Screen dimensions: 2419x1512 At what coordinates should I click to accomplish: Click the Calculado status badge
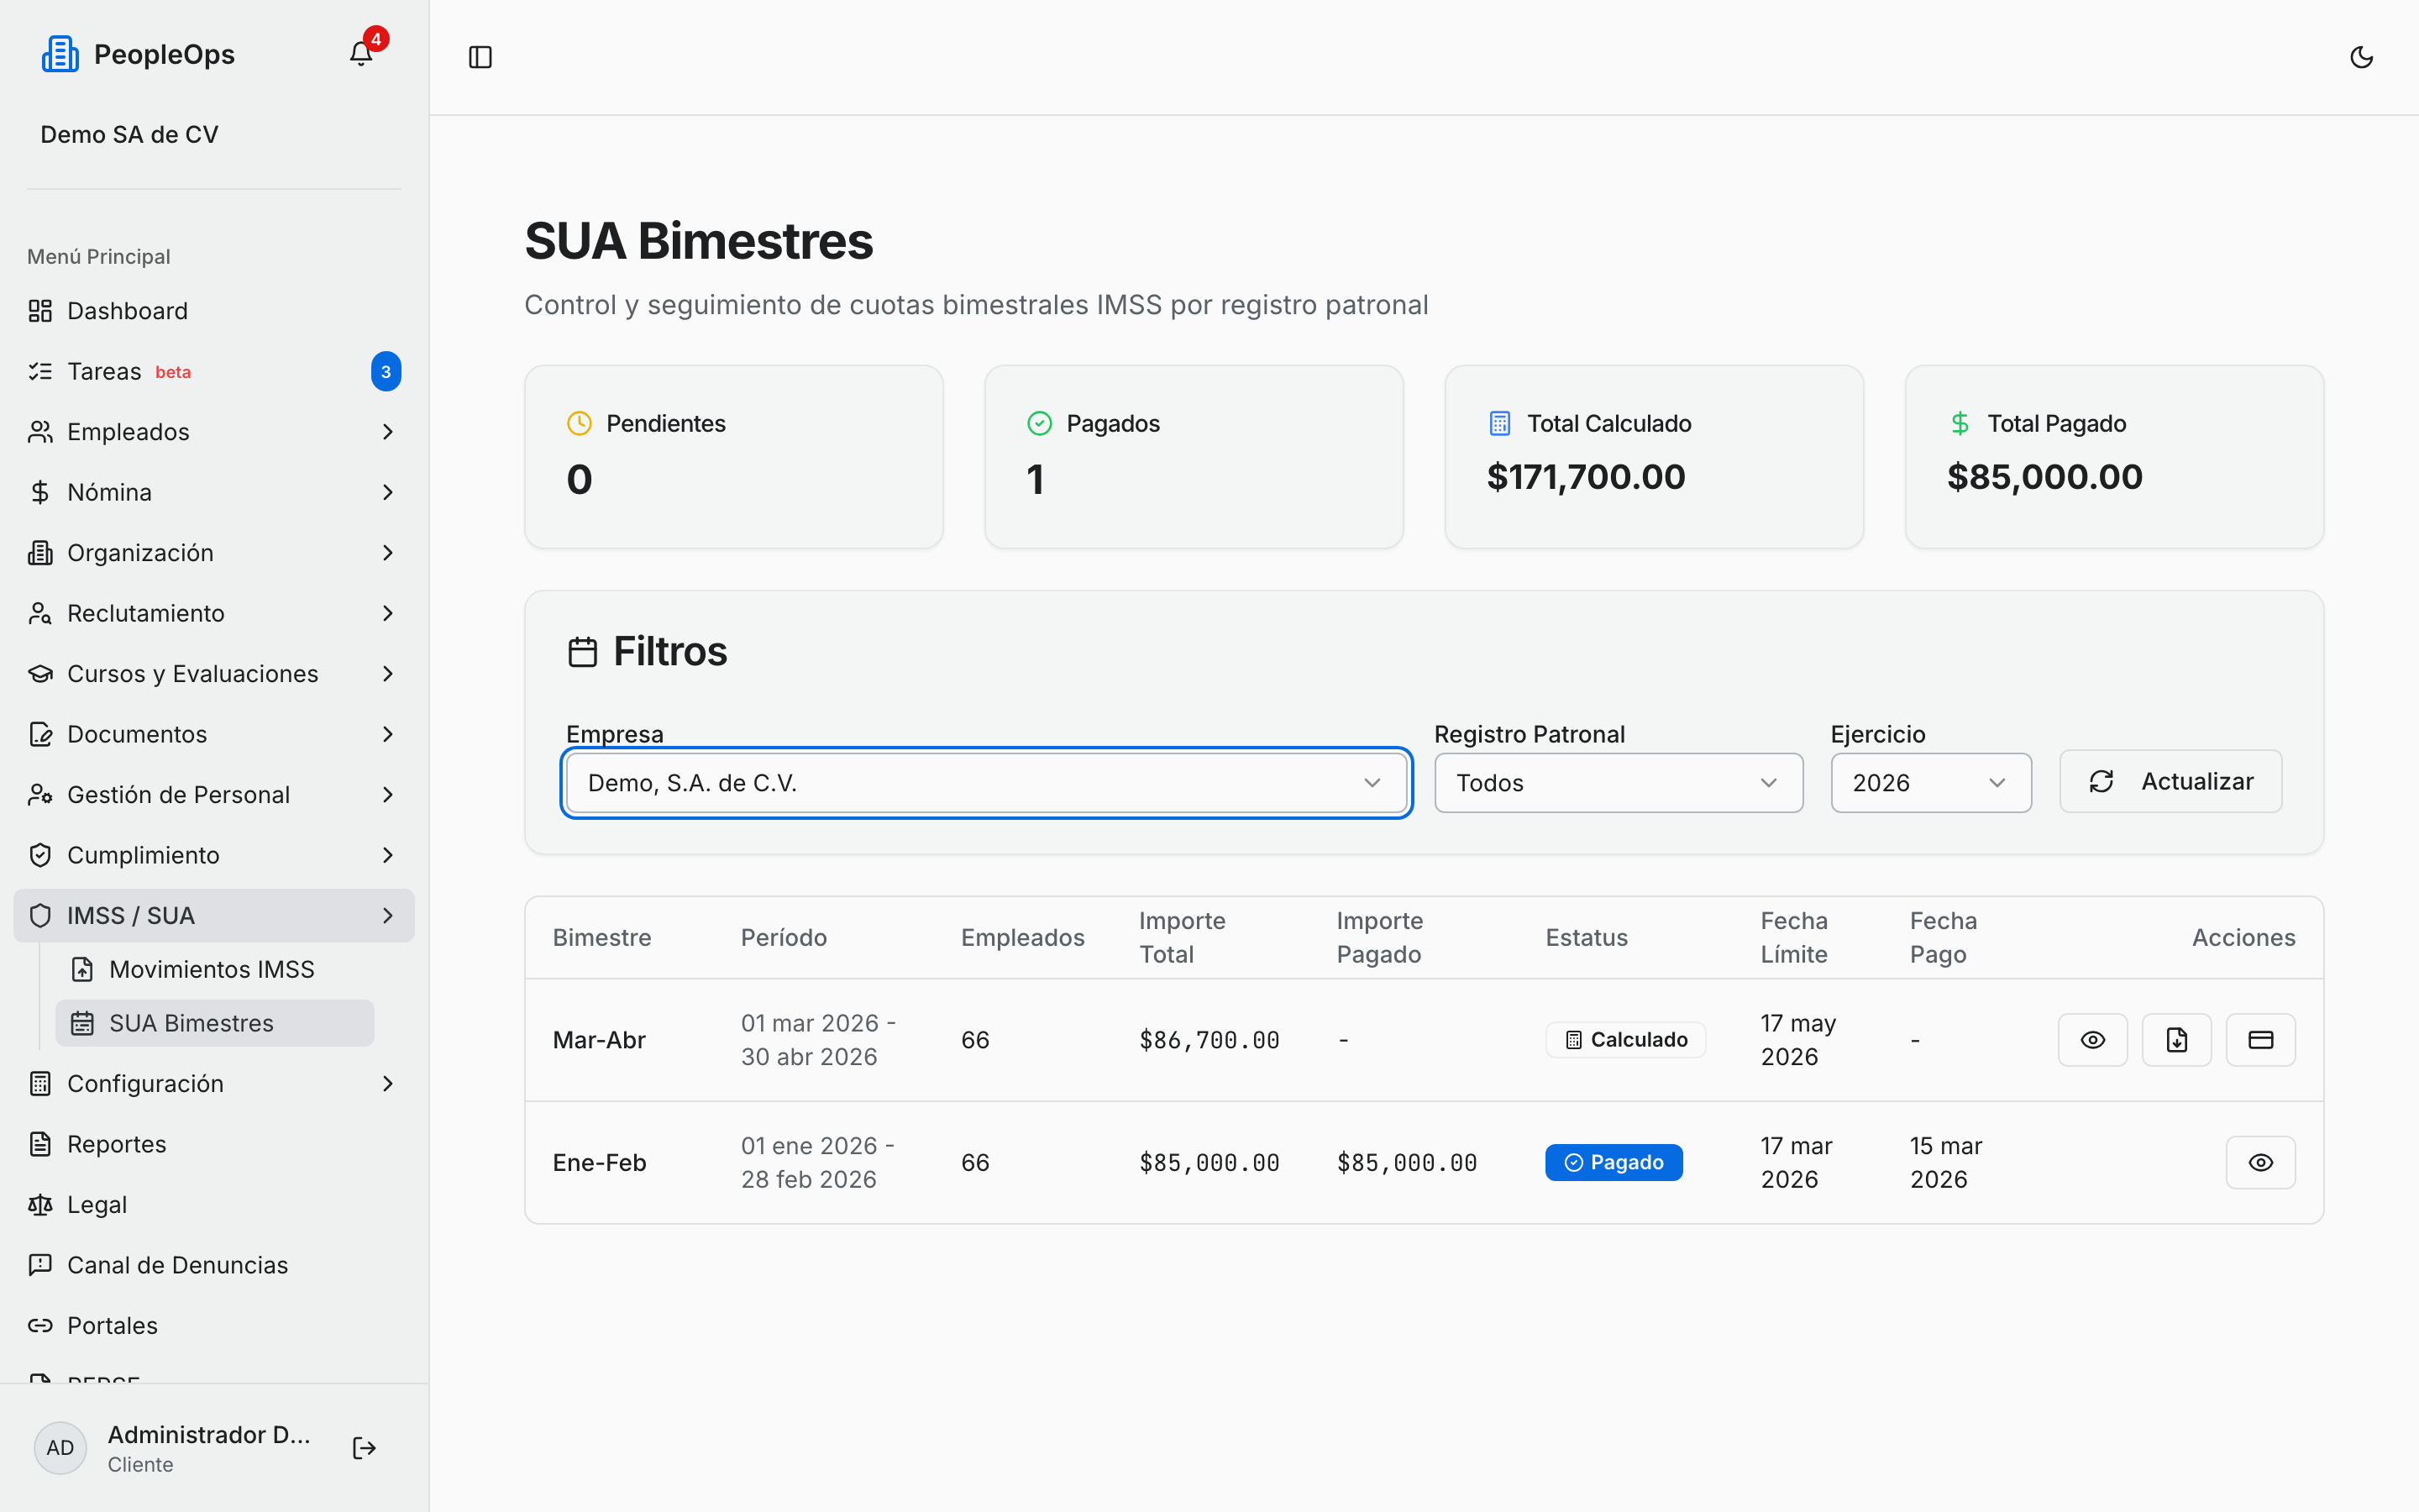point(1625,1040)
